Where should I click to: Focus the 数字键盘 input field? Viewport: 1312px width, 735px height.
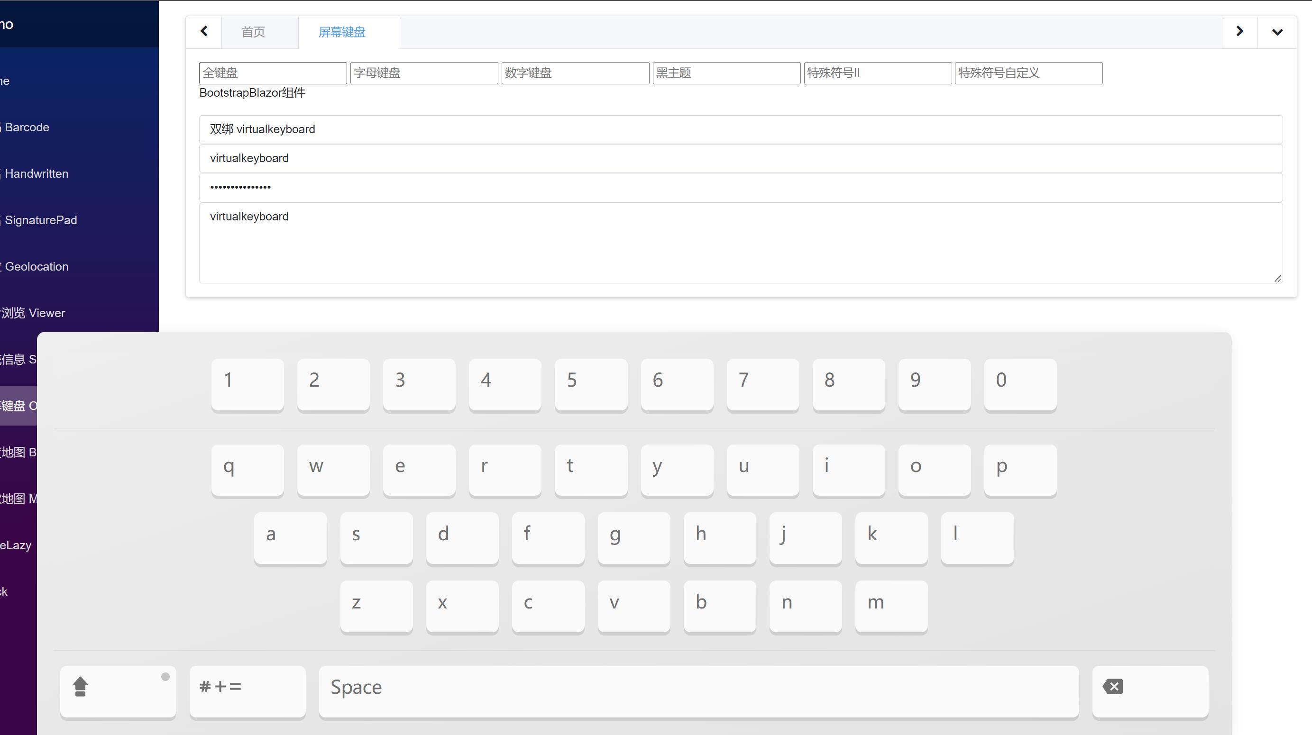click(575, 73)
